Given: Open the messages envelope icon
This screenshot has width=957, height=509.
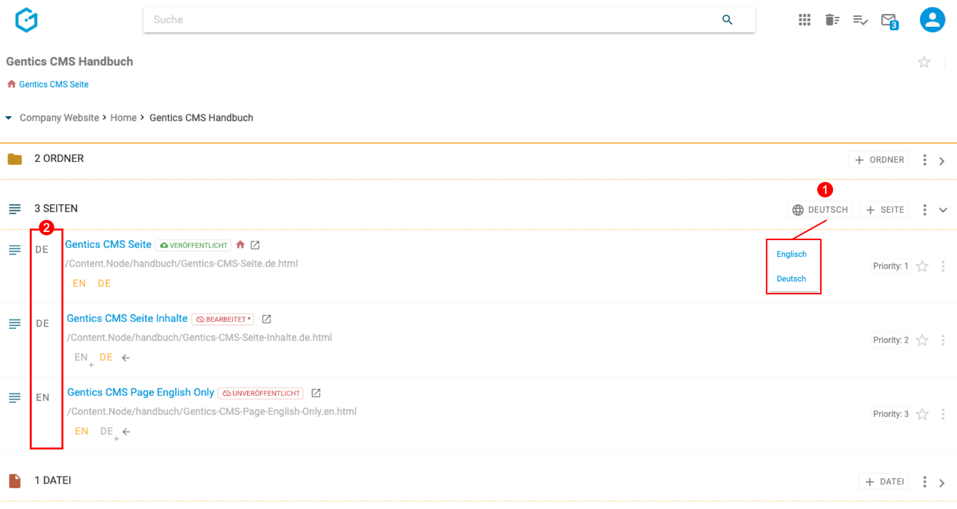Looking at the screenshot, I should point(889,21).
